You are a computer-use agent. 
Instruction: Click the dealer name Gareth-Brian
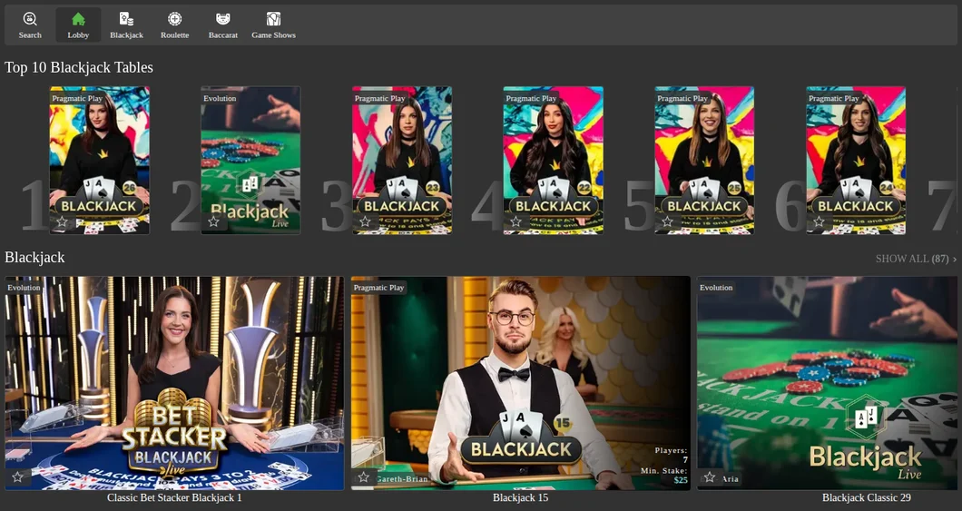click(402, 478)
